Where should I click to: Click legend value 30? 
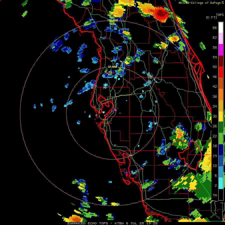click(215, 116)
